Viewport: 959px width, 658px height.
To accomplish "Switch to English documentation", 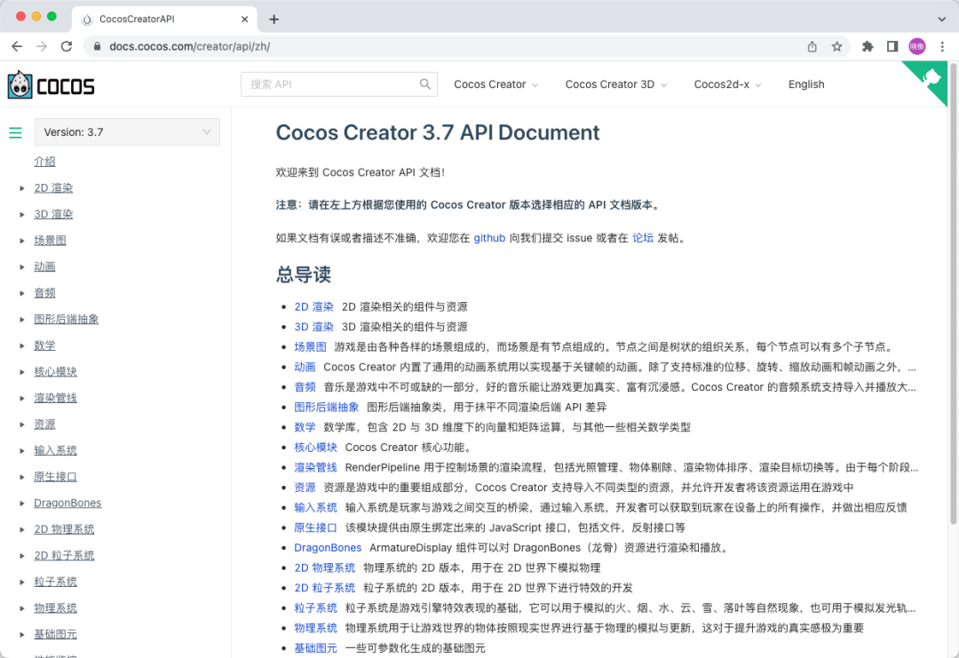I will point(805,83).
